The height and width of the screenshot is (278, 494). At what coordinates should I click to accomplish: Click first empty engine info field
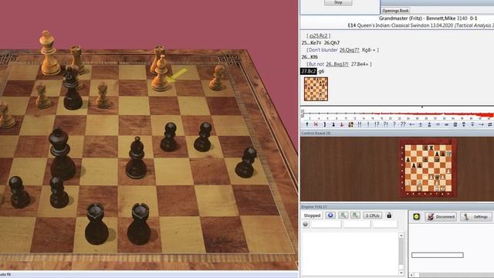click(326, 224)
